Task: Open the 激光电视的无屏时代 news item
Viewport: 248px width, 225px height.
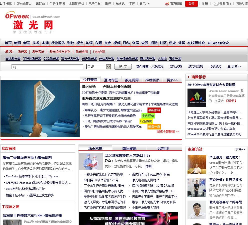Action: (145, 180)
